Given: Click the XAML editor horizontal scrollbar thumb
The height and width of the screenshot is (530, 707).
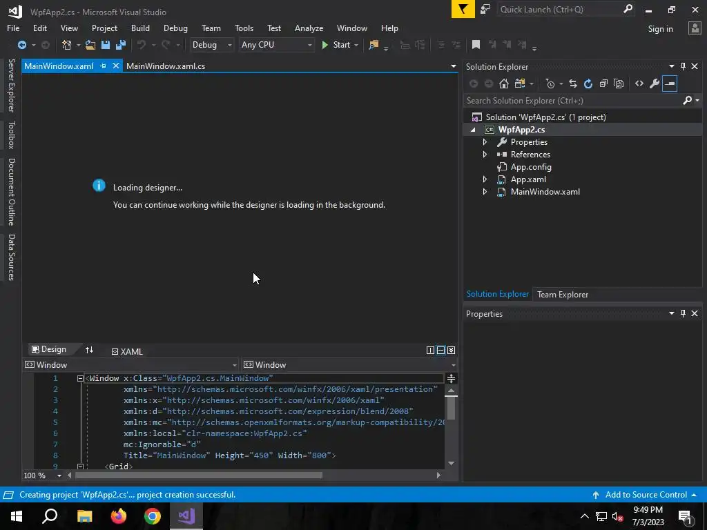Looking at the screenshot, I should pyautogui.click(x=198, y=475).
